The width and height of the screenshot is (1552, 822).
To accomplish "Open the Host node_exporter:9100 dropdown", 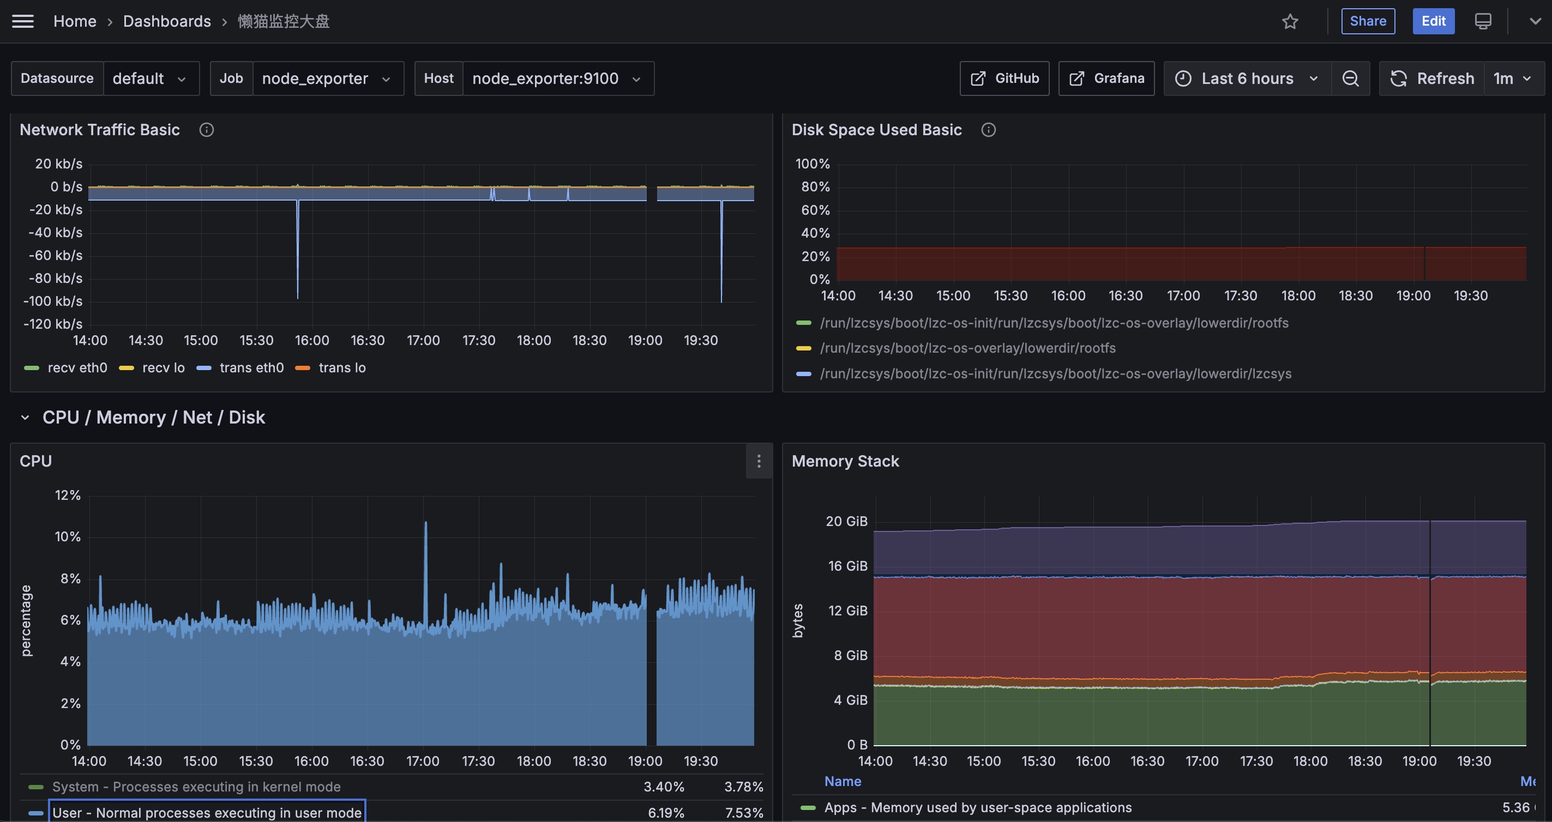I will click(x=558, y=78).
